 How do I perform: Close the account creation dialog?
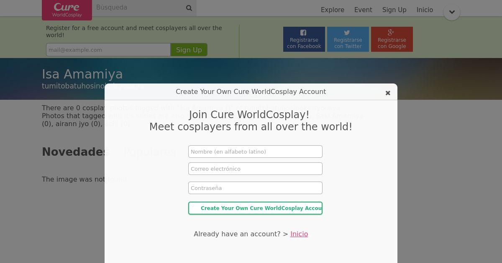[x=388, y=93]
